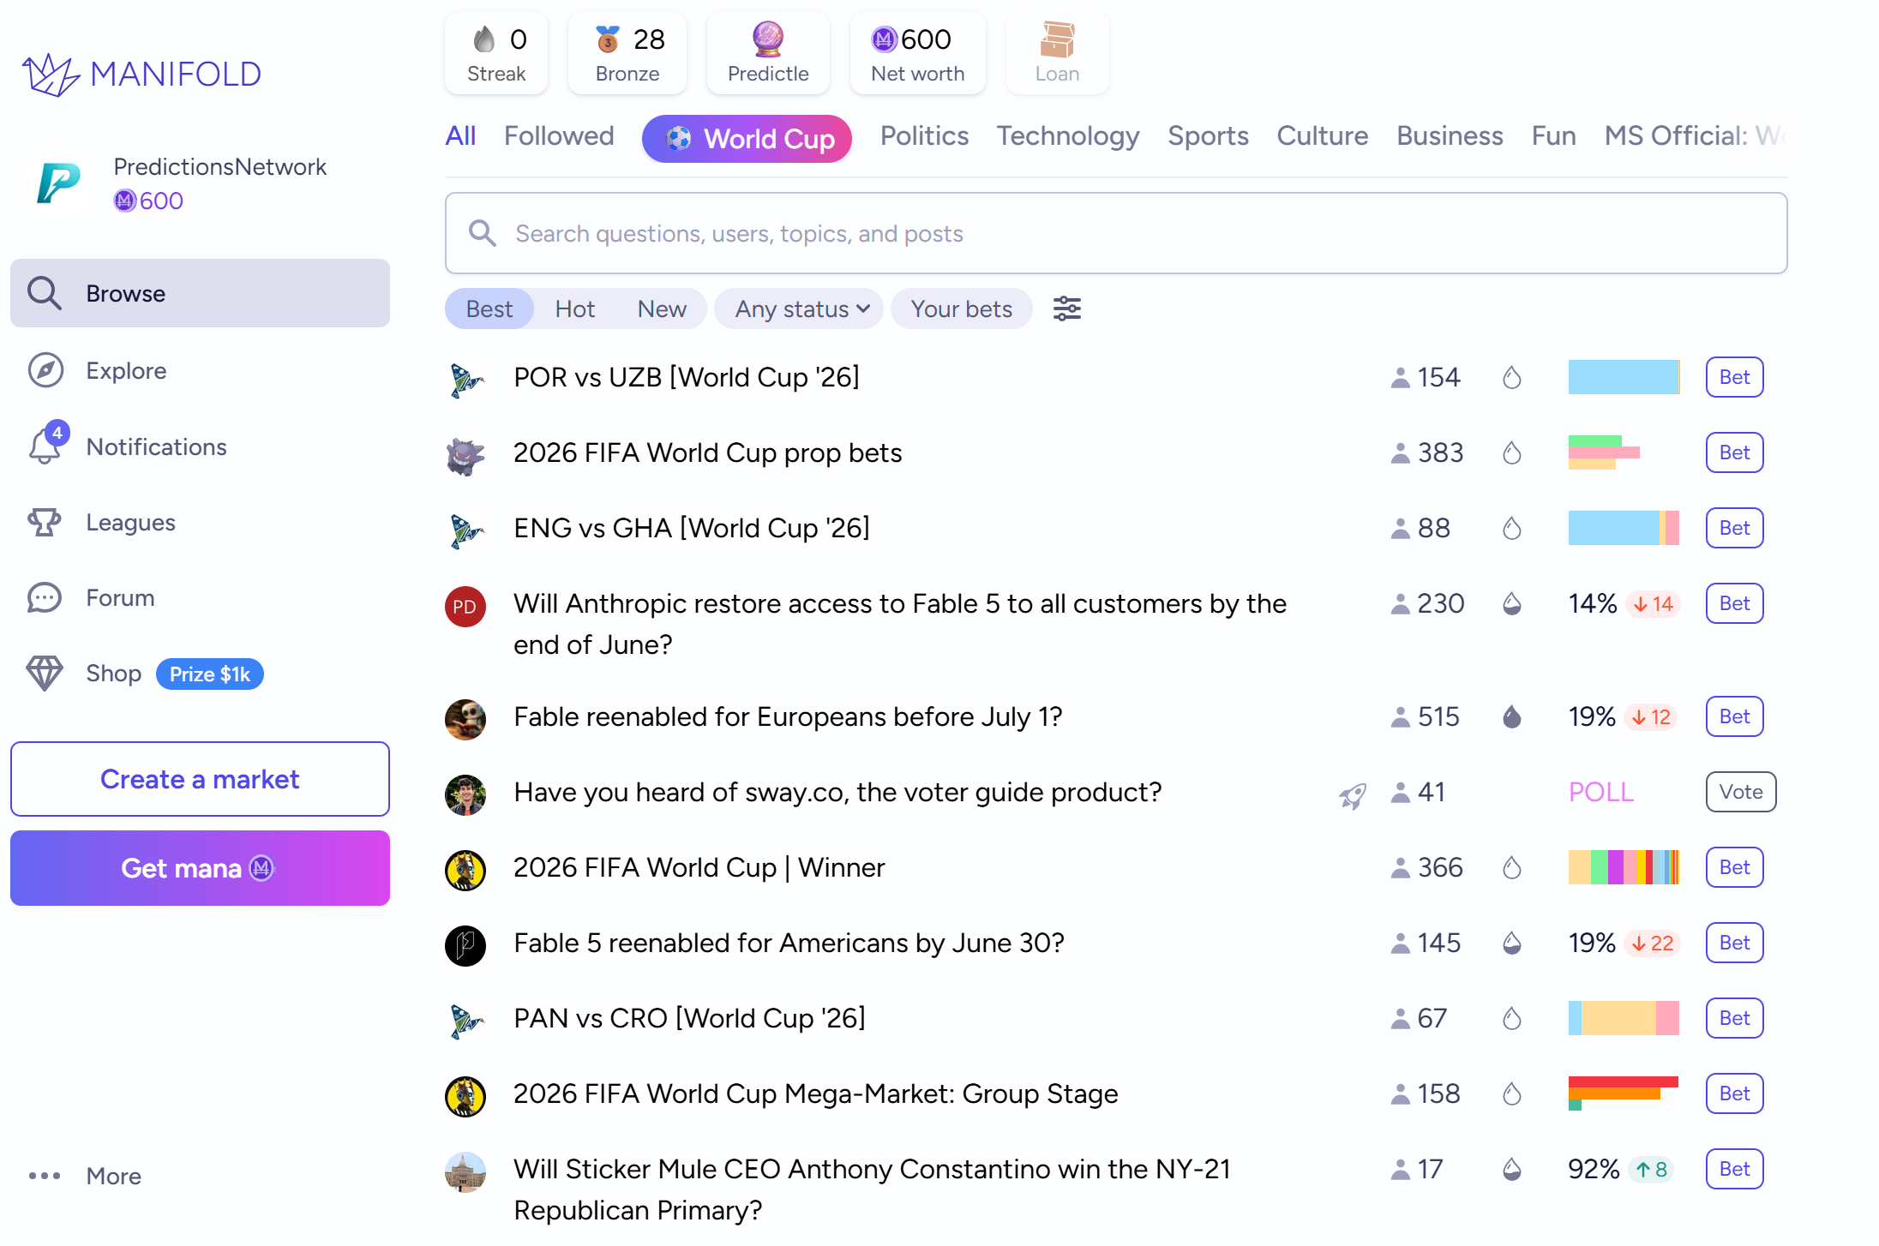
Task: Select the New sort option
Action: (x=662, y=309)
